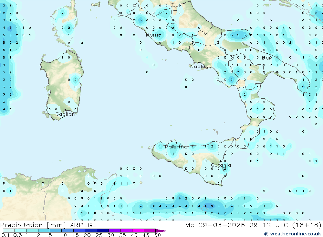Select the 20–25 mm legend color swatch
Screen dimensions: 323x237
pos(91,231)
